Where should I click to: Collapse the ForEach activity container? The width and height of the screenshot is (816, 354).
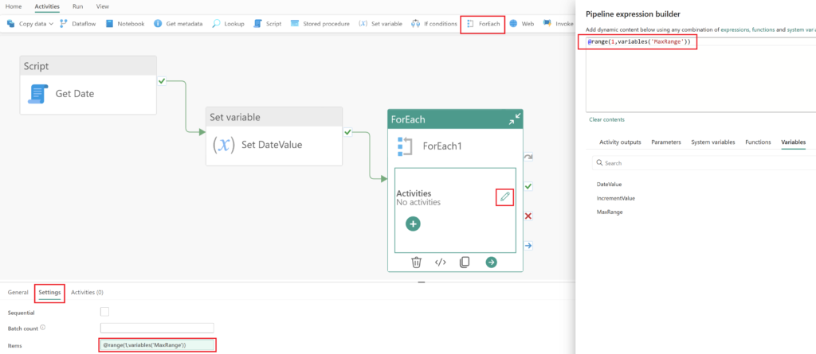point(514,120)
